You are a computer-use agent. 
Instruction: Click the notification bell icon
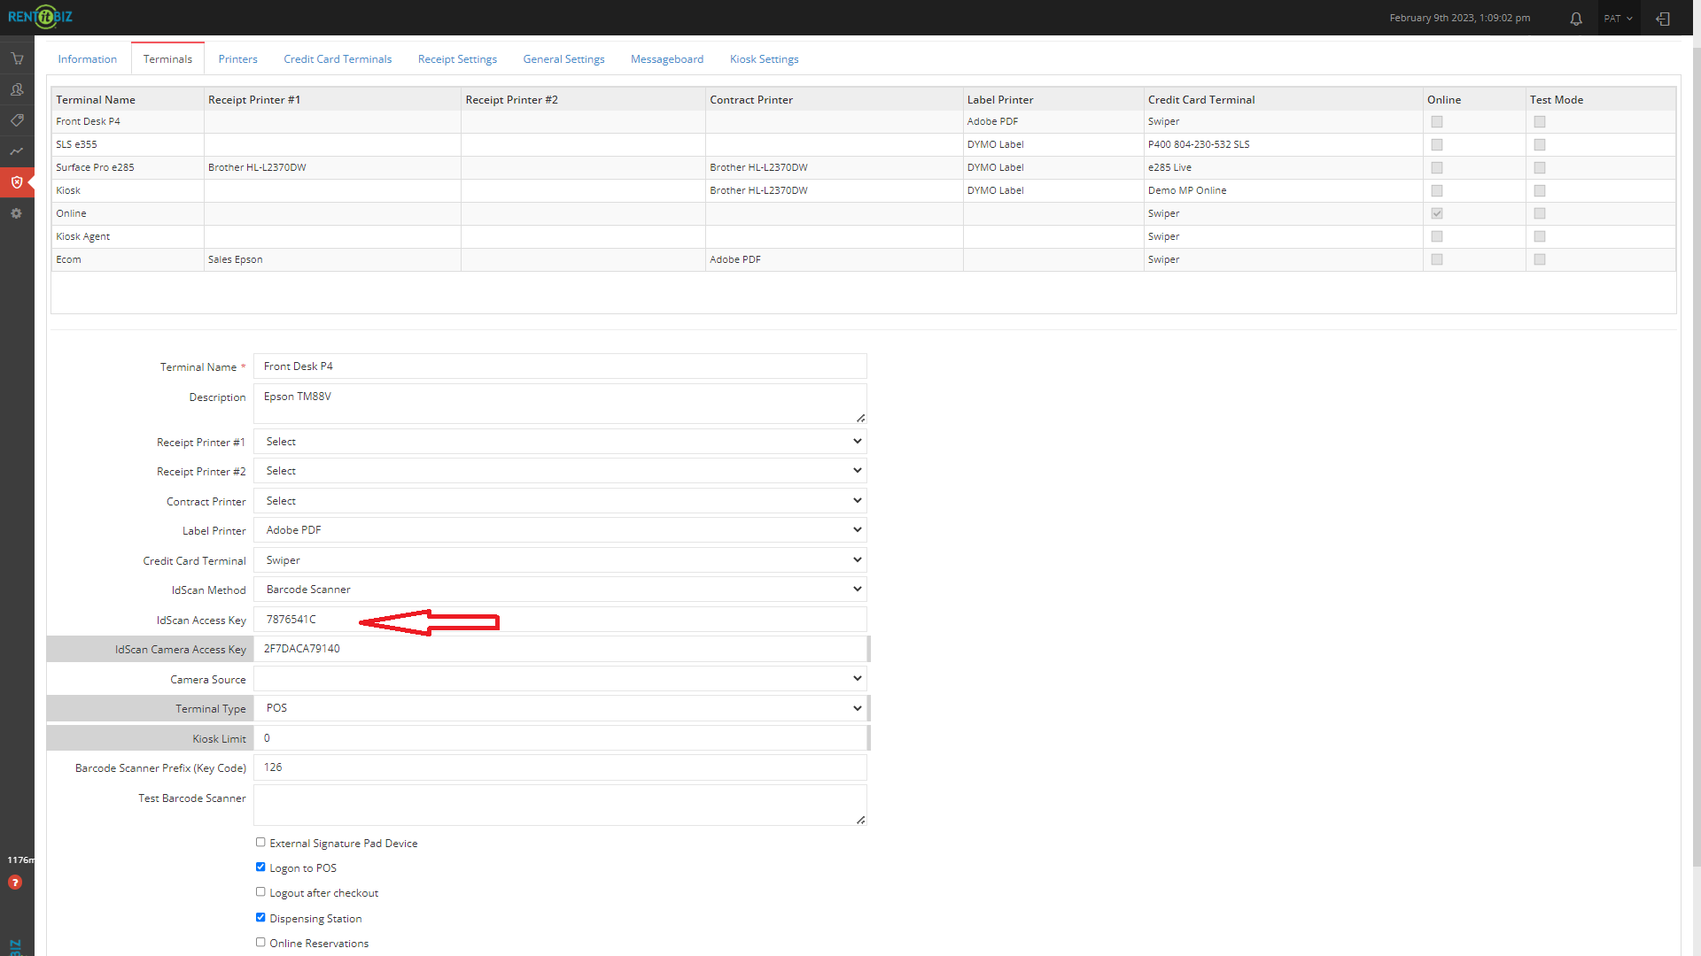(1576, 19)
